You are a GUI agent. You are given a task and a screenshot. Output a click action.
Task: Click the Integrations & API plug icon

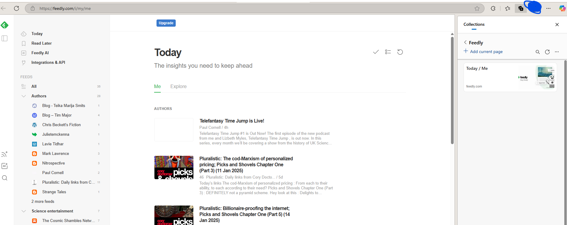(24, 63)
